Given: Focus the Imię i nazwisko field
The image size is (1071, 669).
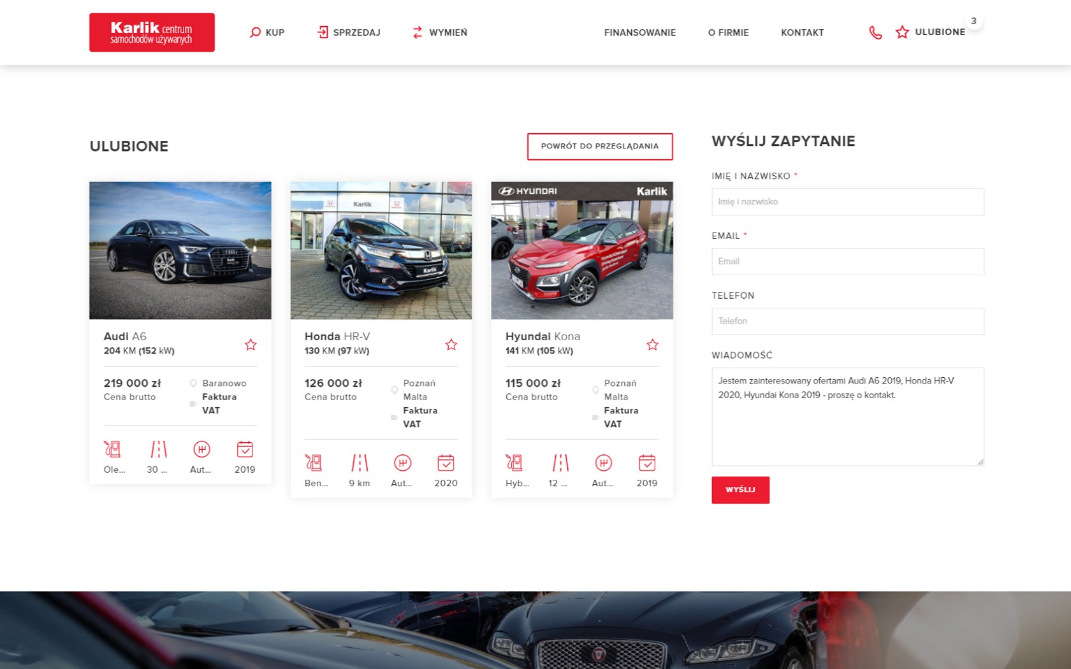Looking at the screenshot, I should click(x=847, y=202).
